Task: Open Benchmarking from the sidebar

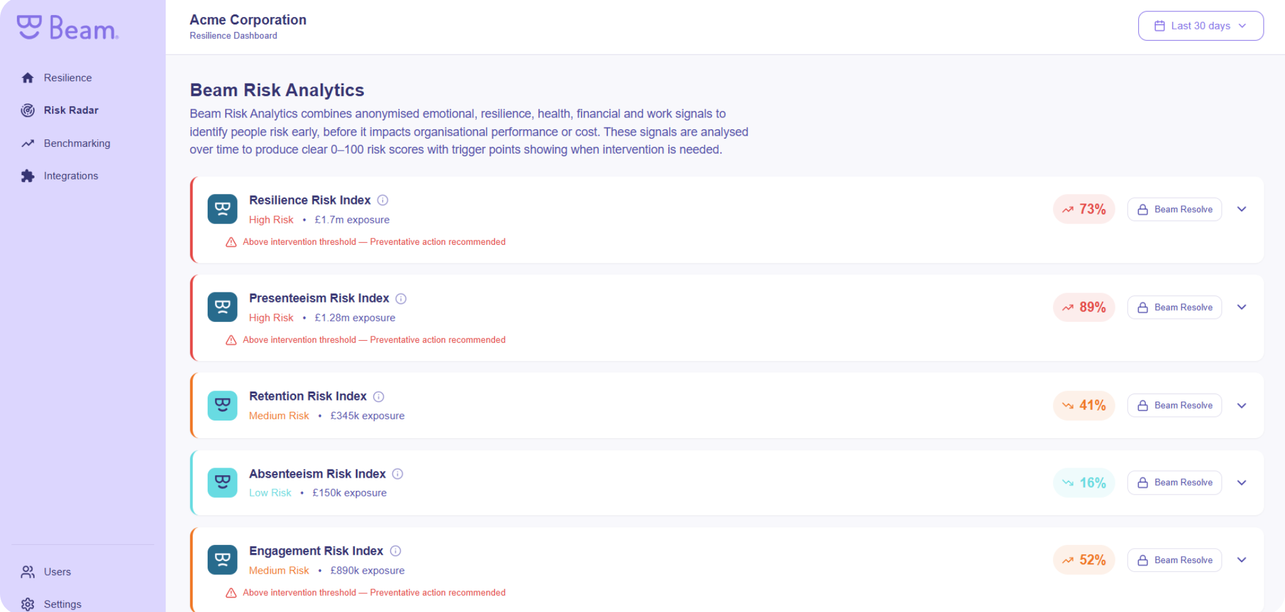Action: click(x=77, y=143)
